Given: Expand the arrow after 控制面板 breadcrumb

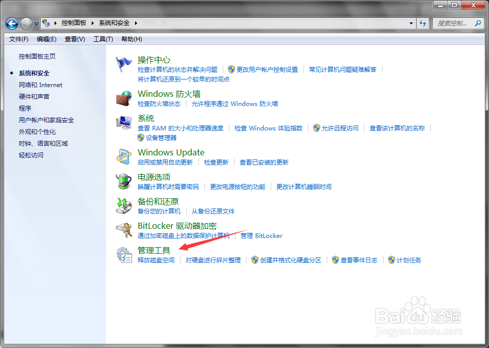Looking at the screenshot, I should (93, 23).
